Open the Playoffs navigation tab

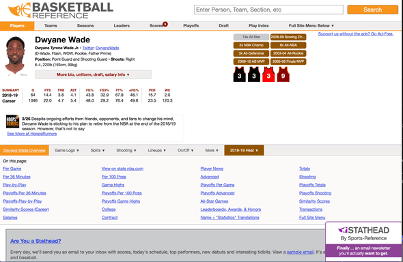pyautogui.click(x=191, y=26)
